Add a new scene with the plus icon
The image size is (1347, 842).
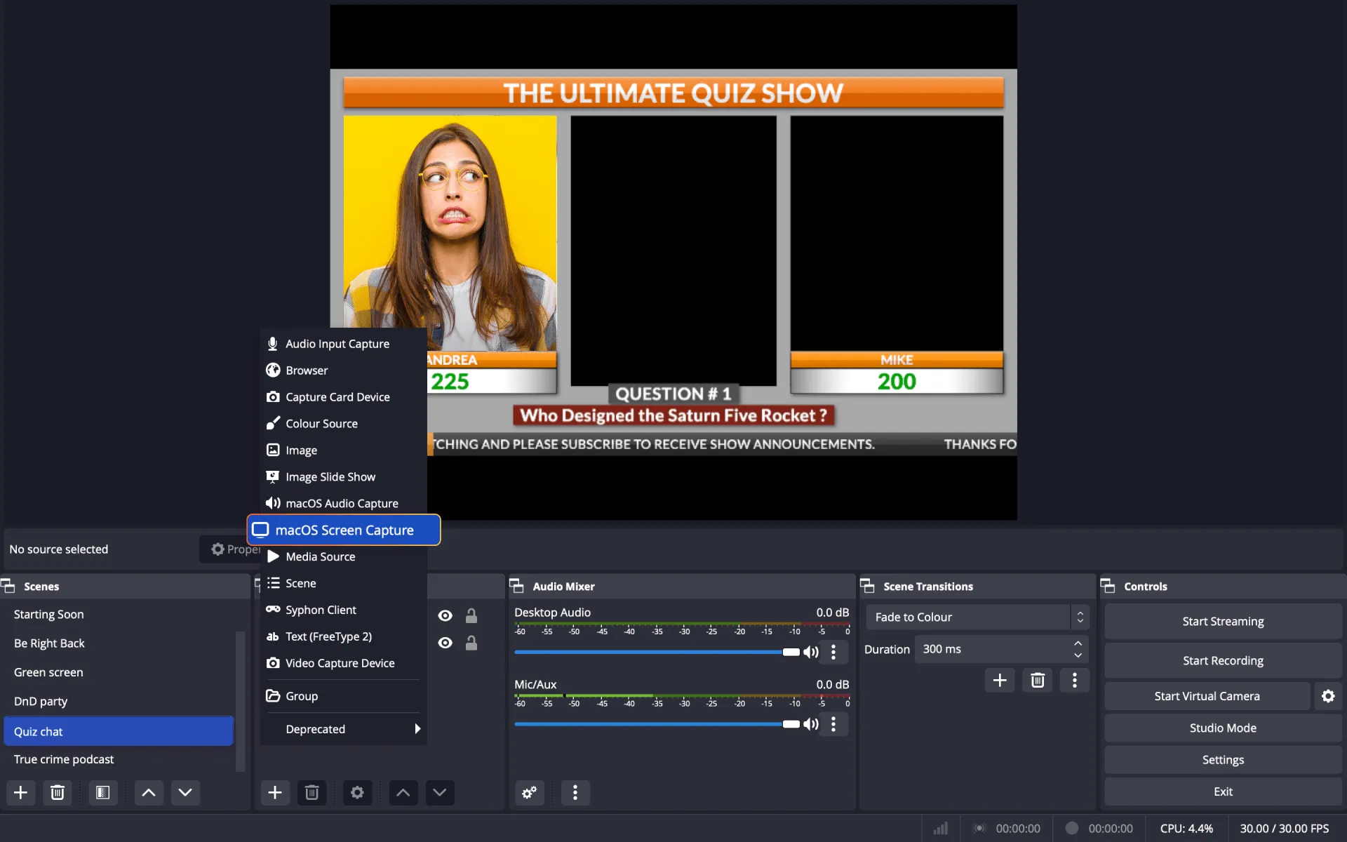[21, 792]
